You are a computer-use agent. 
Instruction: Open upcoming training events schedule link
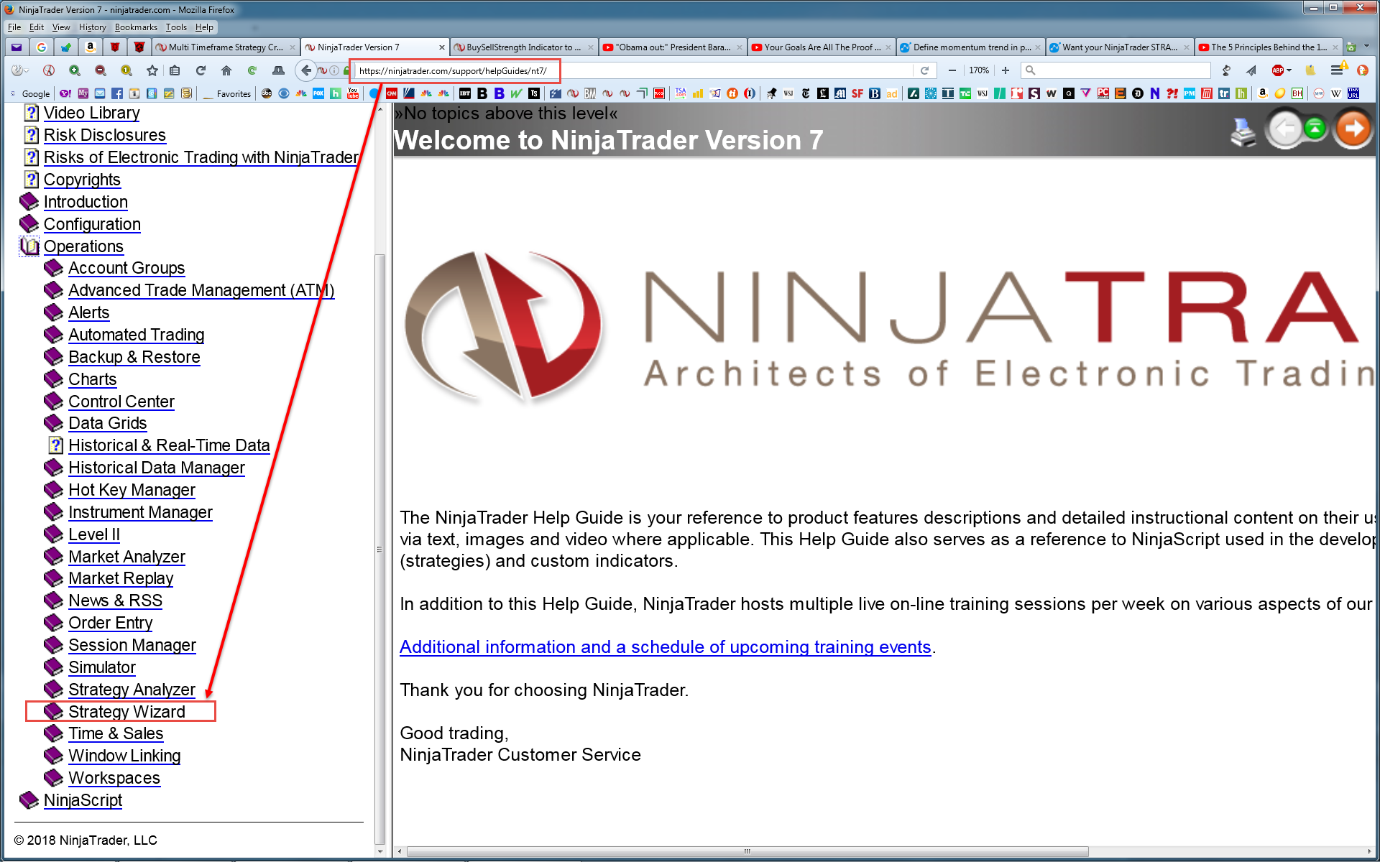click(665, 647)
